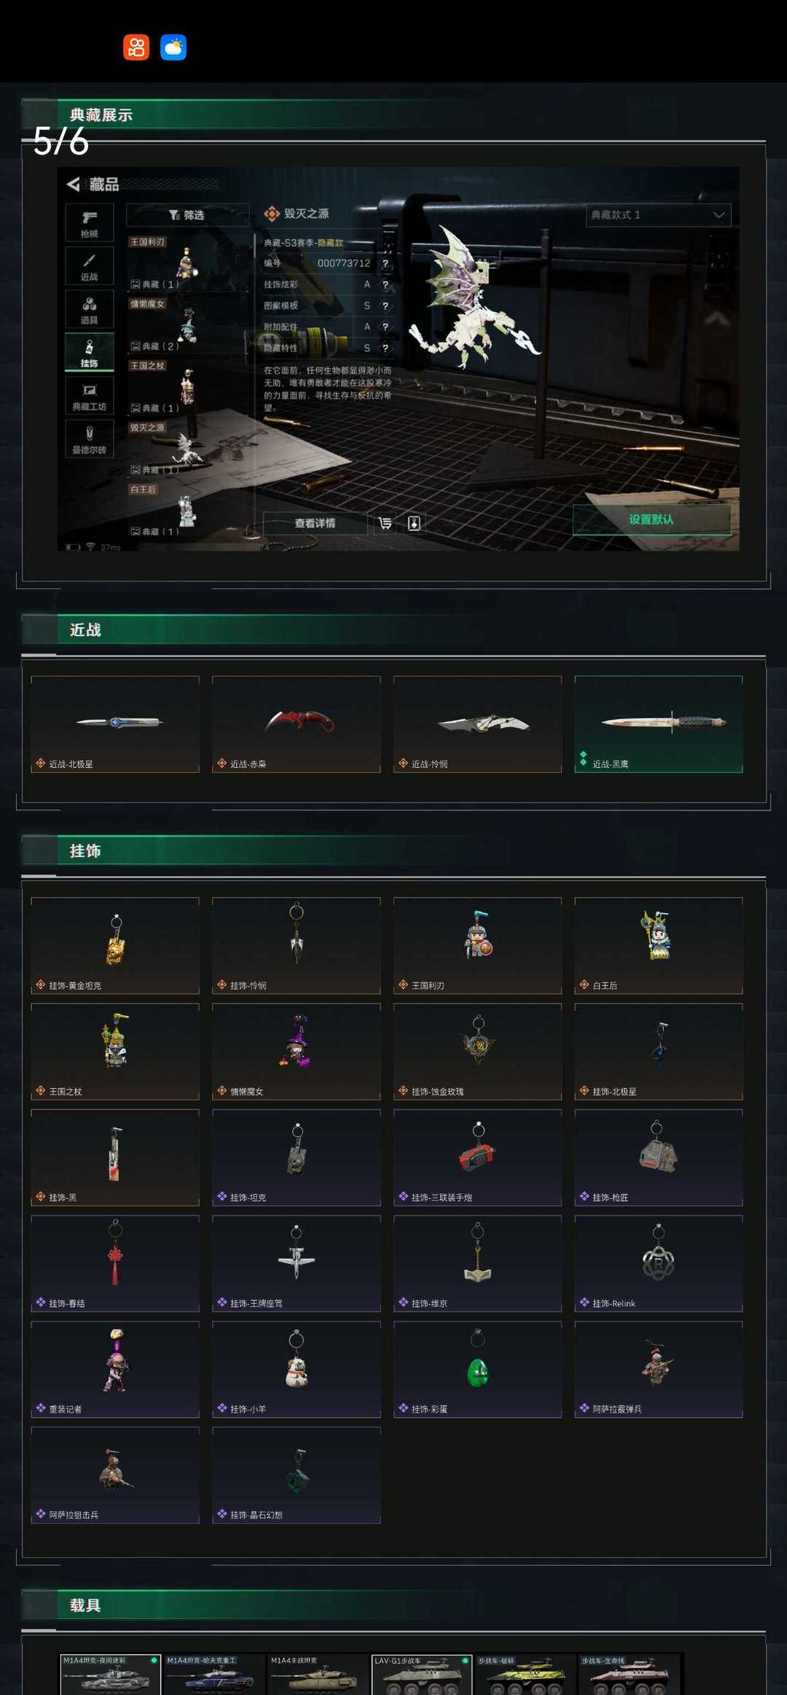Viewport: 787px width, 1695px height.
Task: Select the 枪械 firearm sidebar icon
Action: click(x=89, y=222)
